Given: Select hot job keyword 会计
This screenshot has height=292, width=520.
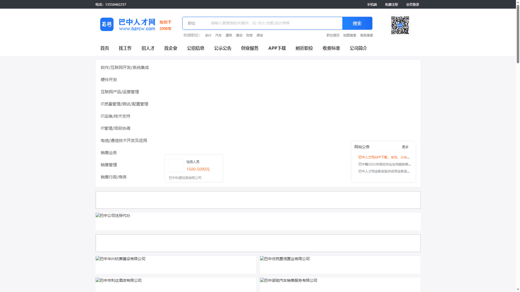Looking at the screenshot, I should point(208,35).
